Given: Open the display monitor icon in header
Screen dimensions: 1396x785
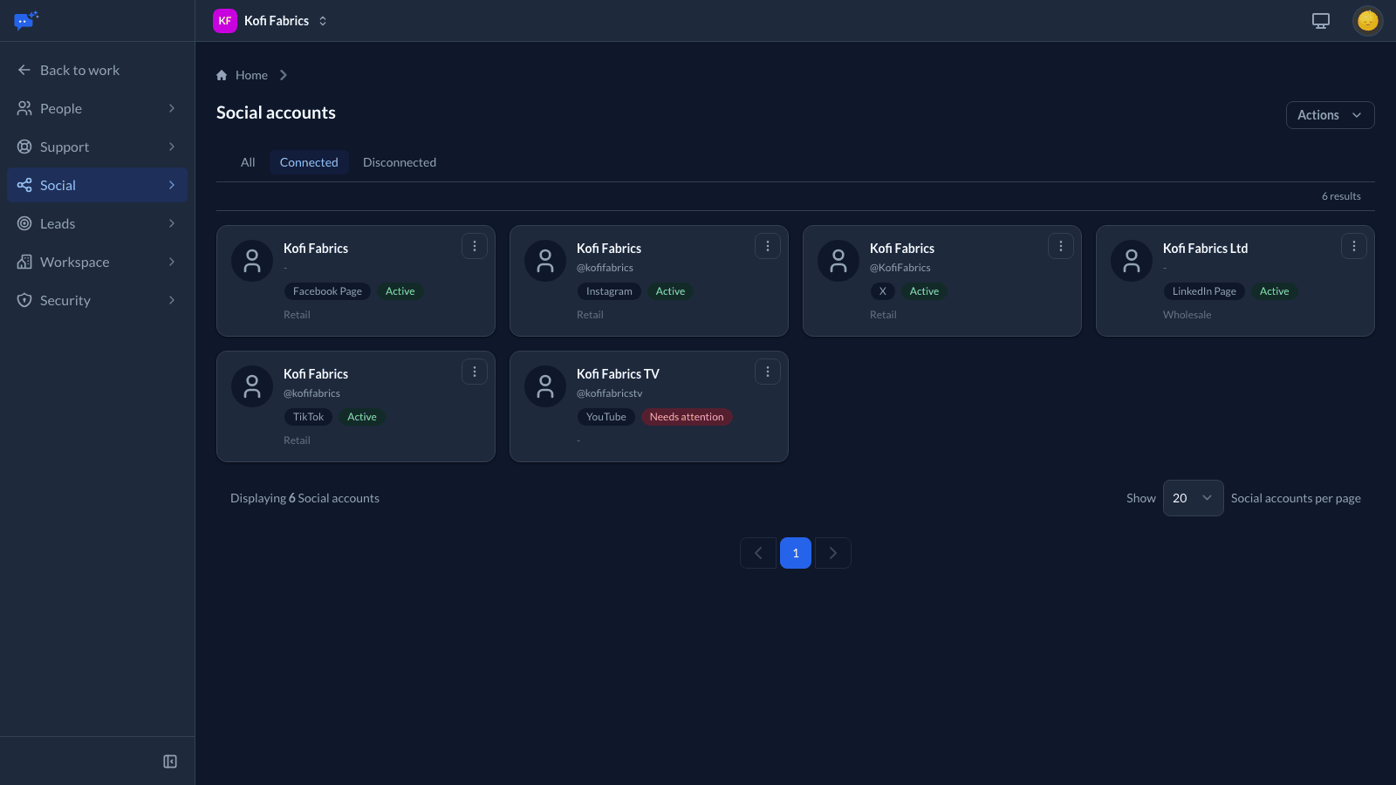Looking at the screenshot, I should [1321, 21].
